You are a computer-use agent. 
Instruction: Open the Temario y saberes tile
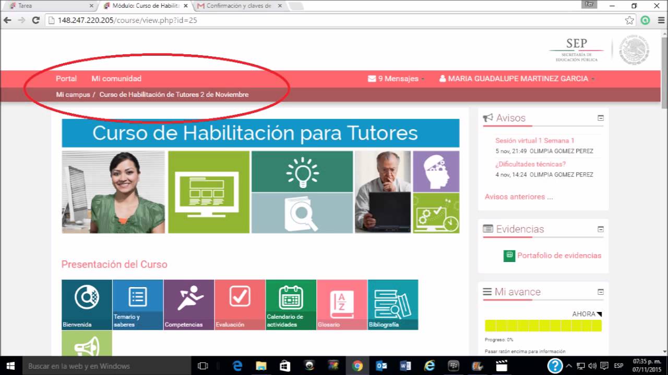pyautogui.click(x=138, y=305)
